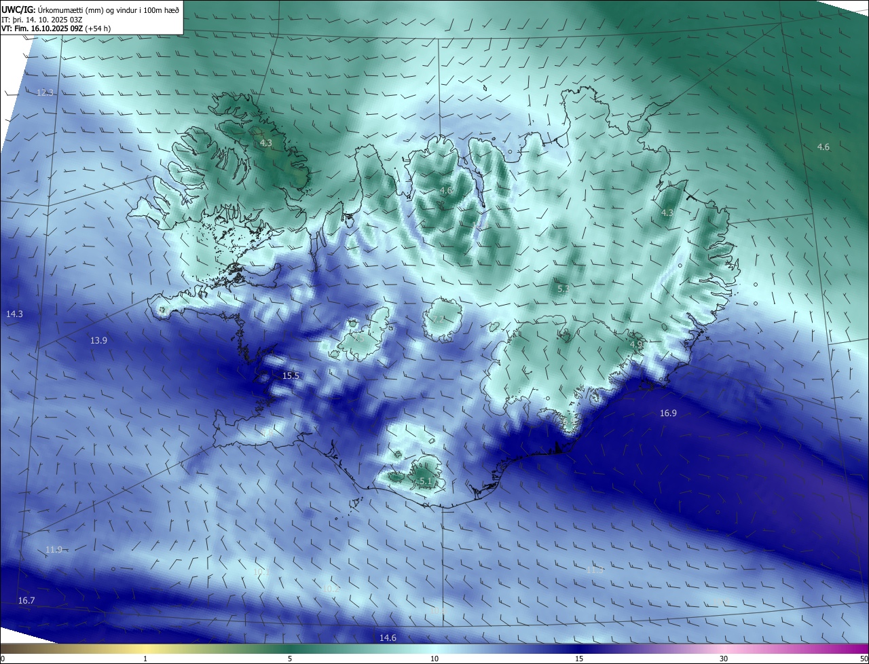
Task: Click the color scale tick labeled 30
Action: (724, 659)
